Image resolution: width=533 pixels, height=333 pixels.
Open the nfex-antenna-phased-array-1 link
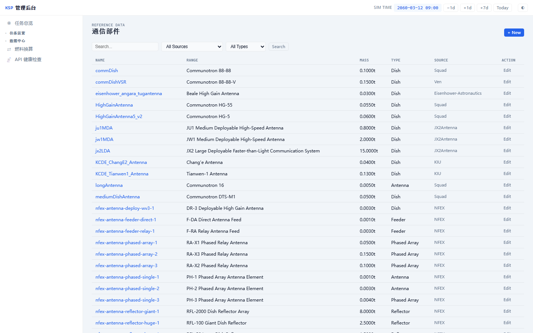[126, 242]
